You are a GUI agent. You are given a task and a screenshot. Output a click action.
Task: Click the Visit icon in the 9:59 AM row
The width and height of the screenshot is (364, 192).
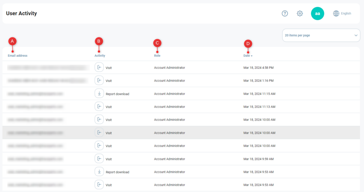pos(99,159)
